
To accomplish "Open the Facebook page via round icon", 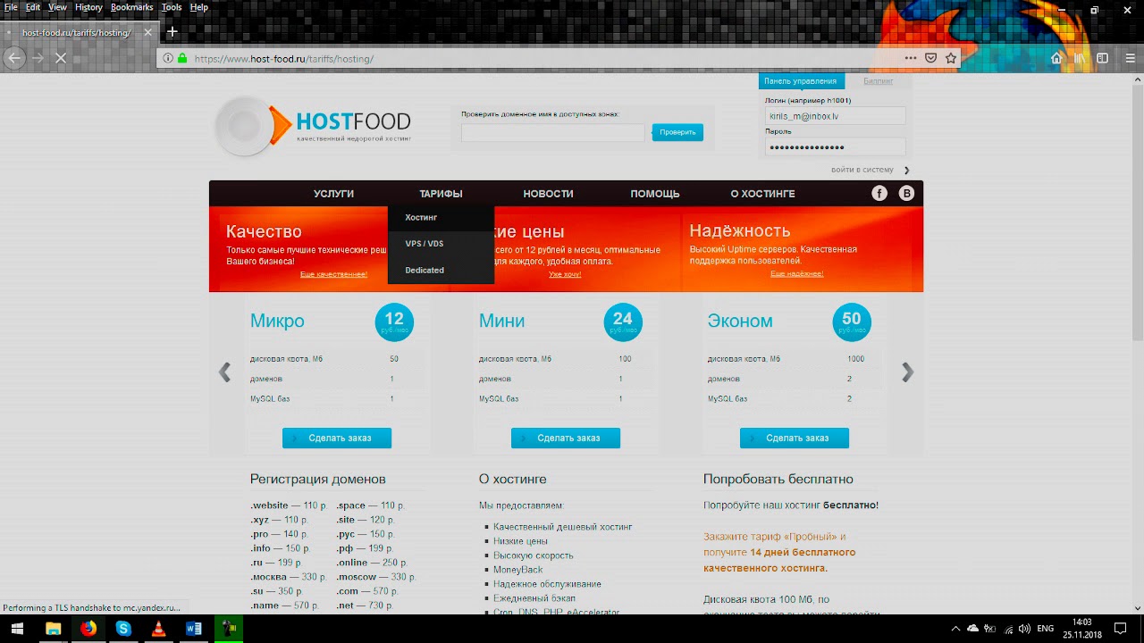I will pyautogui.click(x=879, y=194).
